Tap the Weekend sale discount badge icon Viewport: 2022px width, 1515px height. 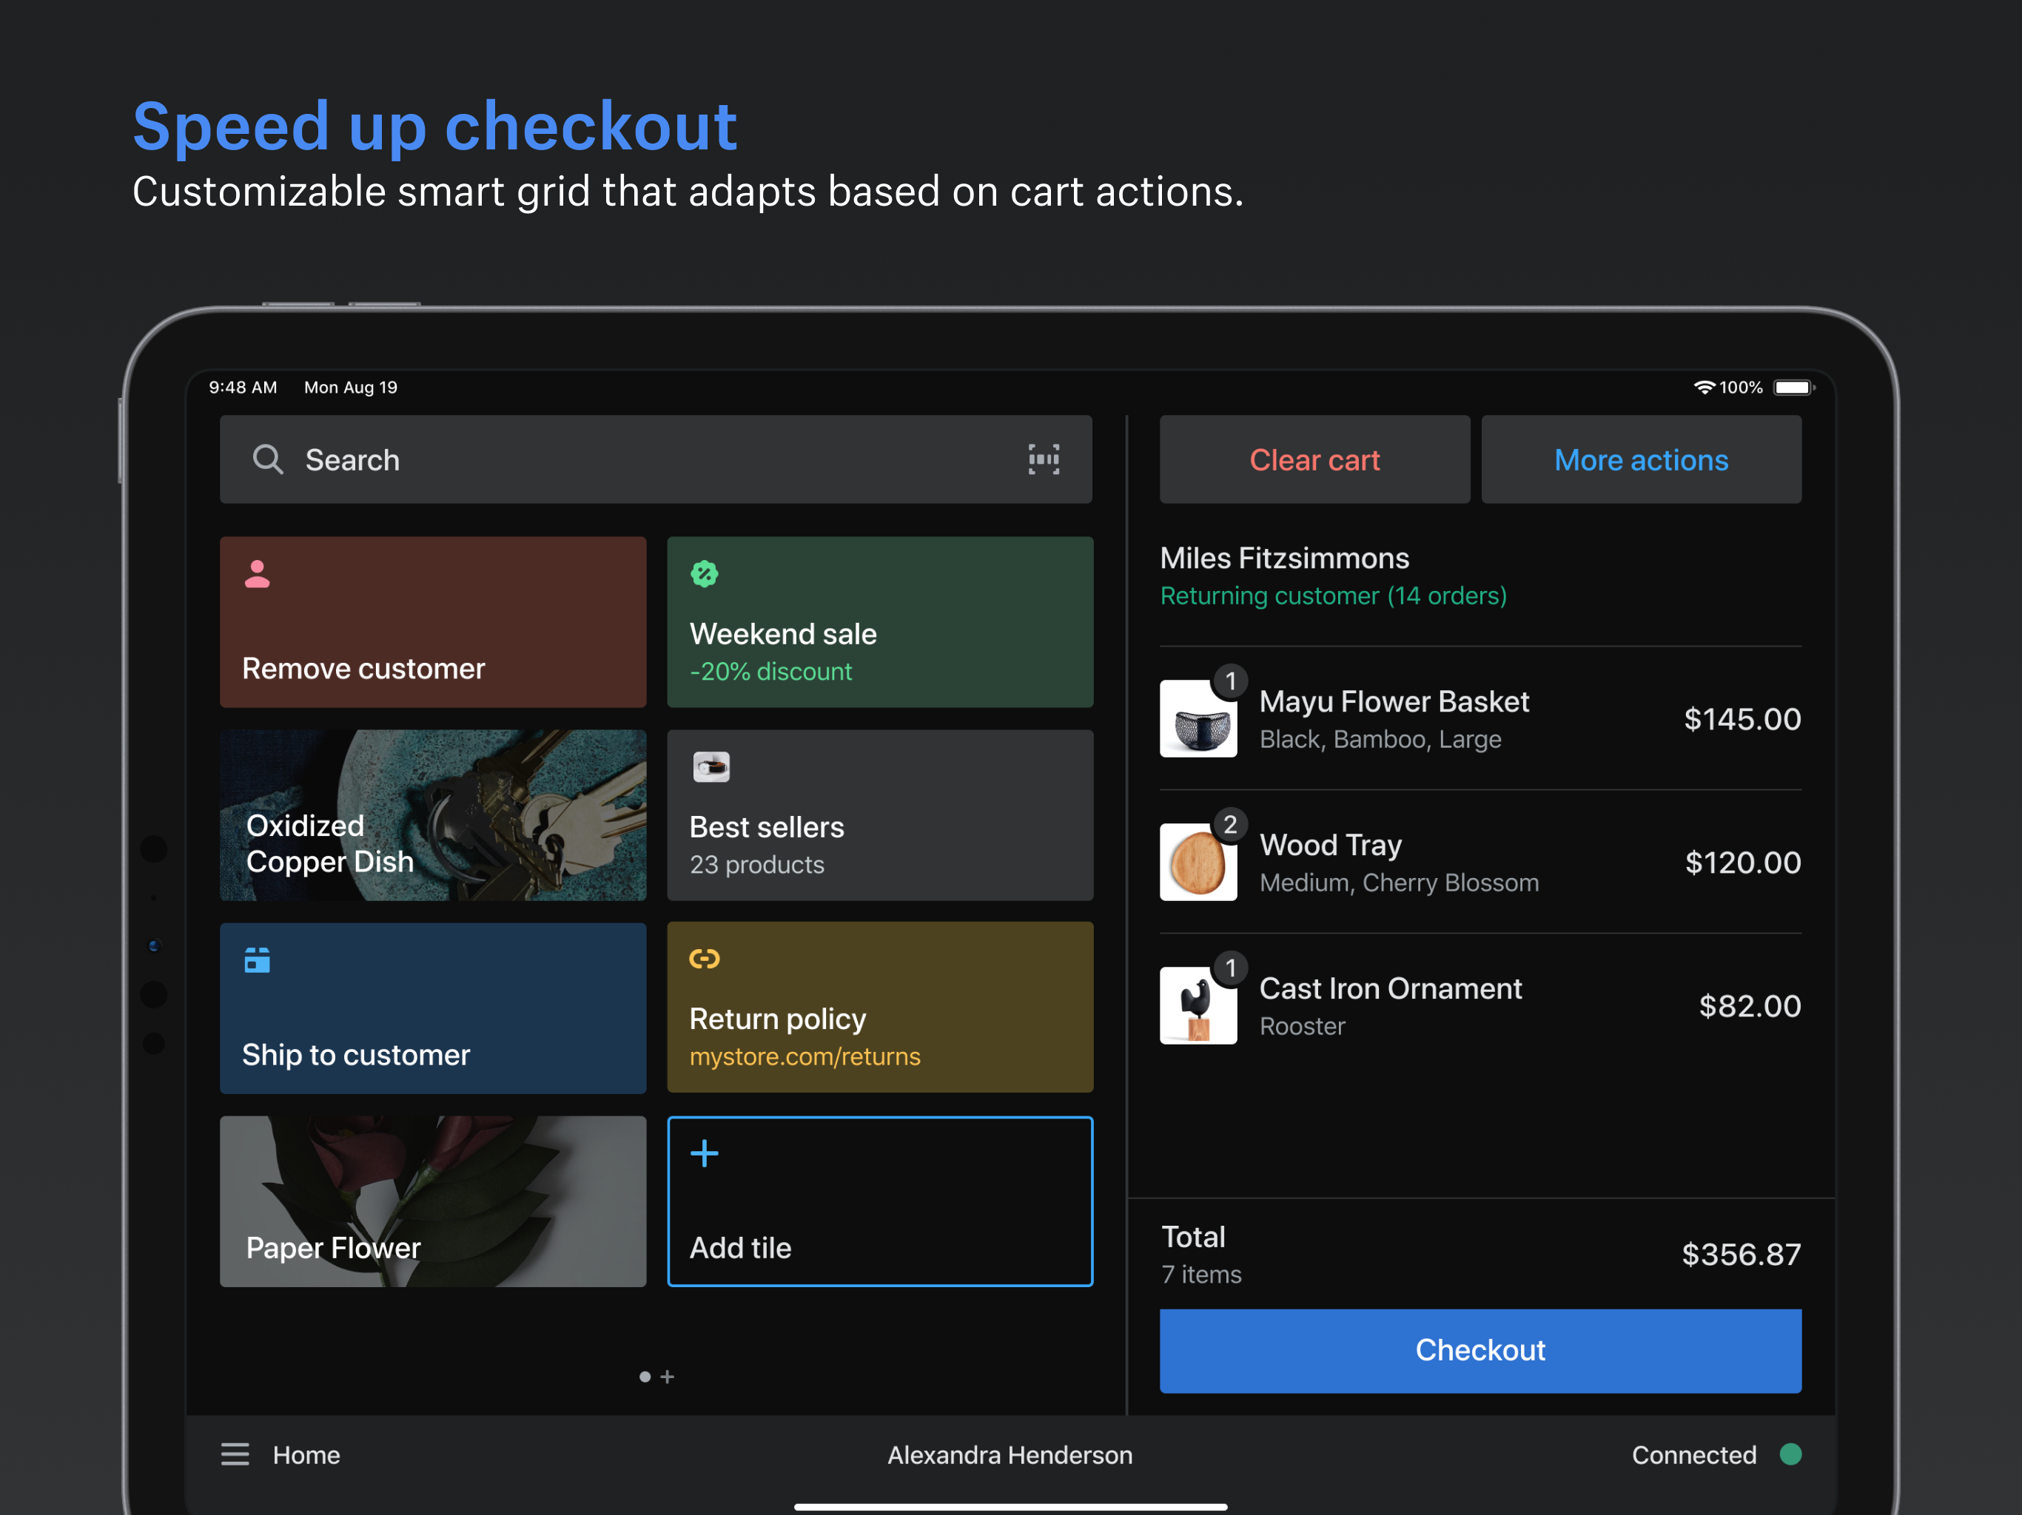click(704, 574)
